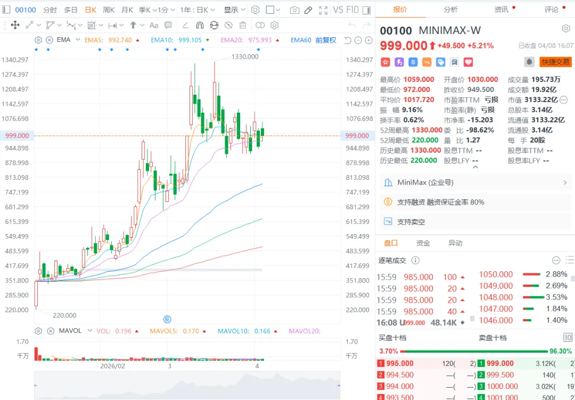Reset chart zoom with undo arrow
This screenshot has height=400, width=575.
click(x=348, y=40)
